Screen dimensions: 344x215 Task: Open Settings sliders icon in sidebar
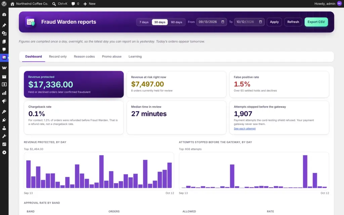tap(4, 144)
